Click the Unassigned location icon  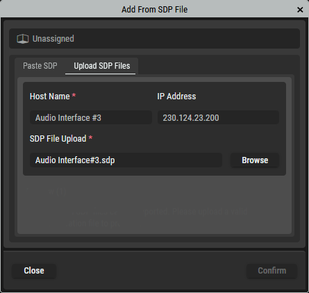(x=23, y=39)
